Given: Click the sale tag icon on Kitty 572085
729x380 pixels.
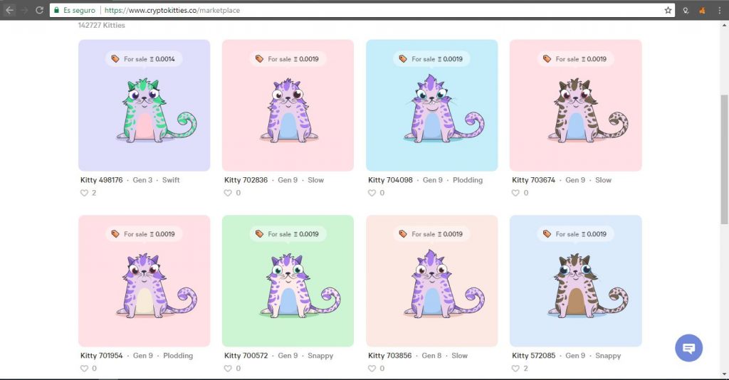Looking at the screenshot, I should [x=547, y=234].
